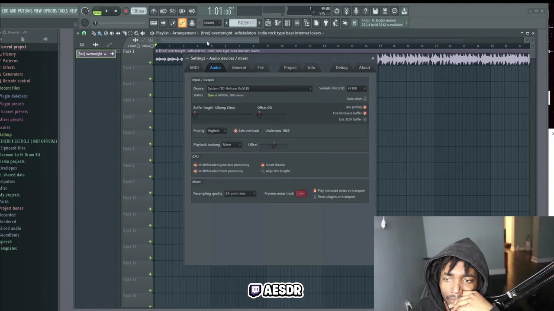The height and width of the screenshot is (311, 554).
Task: Click the chat bubble icon
Action: coord(395,11)
